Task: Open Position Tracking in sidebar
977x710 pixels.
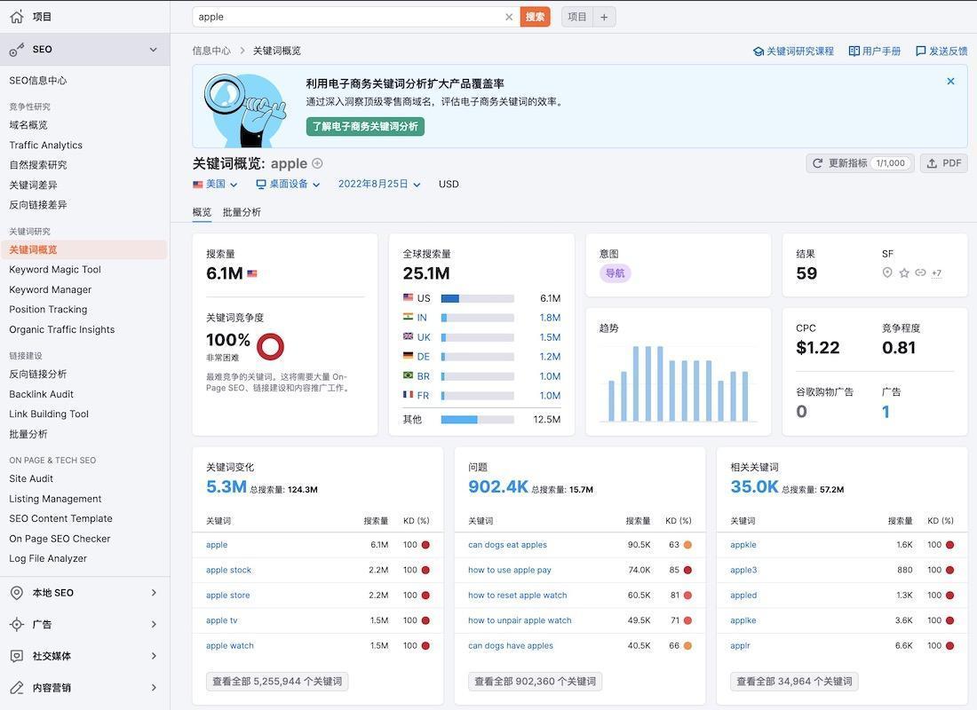Action: click(48, 310)
